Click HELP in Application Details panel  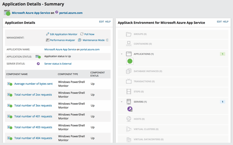click(x=108, y=22)
